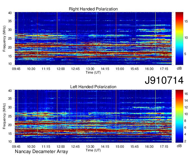
Task: Click "Time (UT)" label under Left Handed plot
Action: point(93,150)
